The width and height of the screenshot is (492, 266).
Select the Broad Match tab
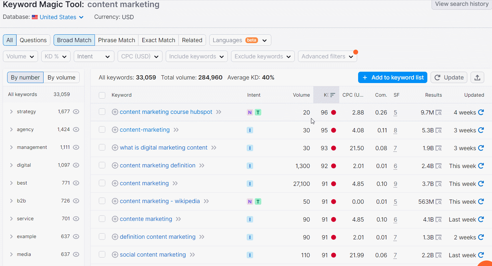point(74,40)
